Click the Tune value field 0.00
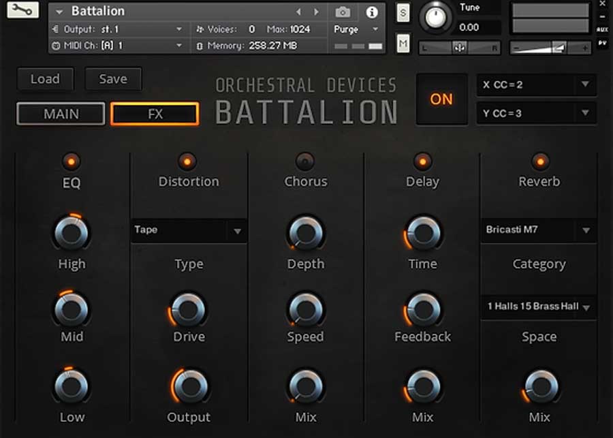 pos(469,27)
